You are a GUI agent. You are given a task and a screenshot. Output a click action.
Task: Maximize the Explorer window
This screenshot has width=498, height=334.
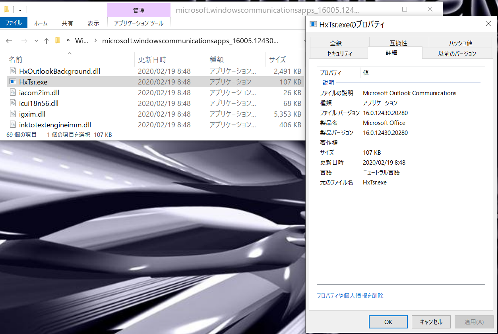click(x=405, y=9)
